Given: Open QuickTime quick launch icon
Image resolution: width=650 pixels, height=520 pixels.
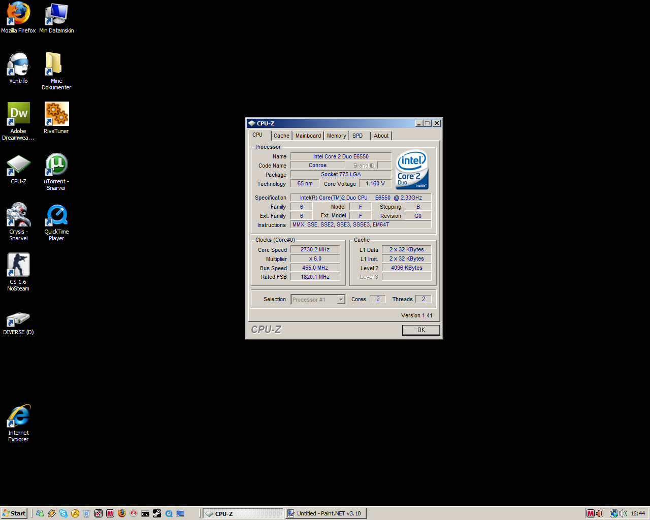Looking at the screenshot, I should [169, 513].
